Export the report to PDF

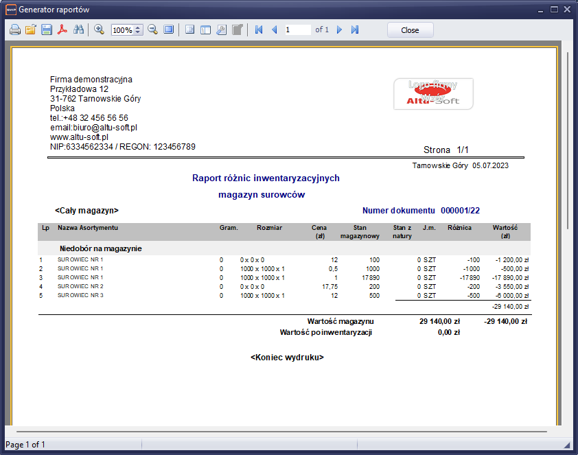(62, 30)
